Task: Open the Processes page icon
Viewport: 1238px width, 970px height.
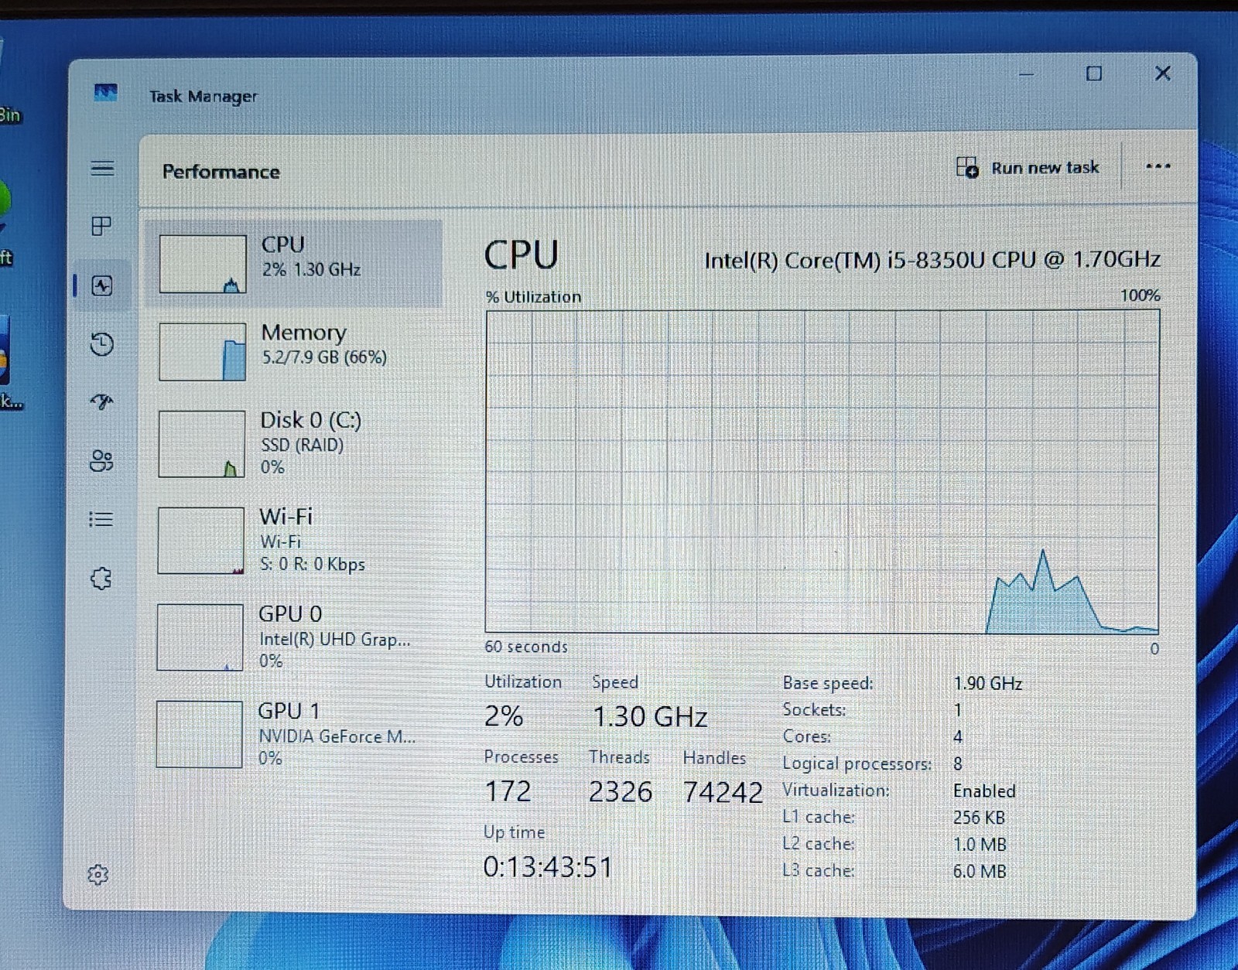Action: coord(101,226)
